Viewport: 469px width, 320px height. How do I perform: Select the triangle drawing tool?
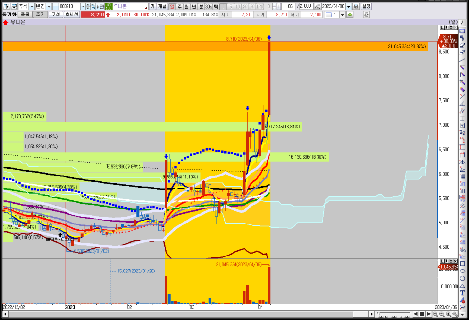(x=462, y=286)
